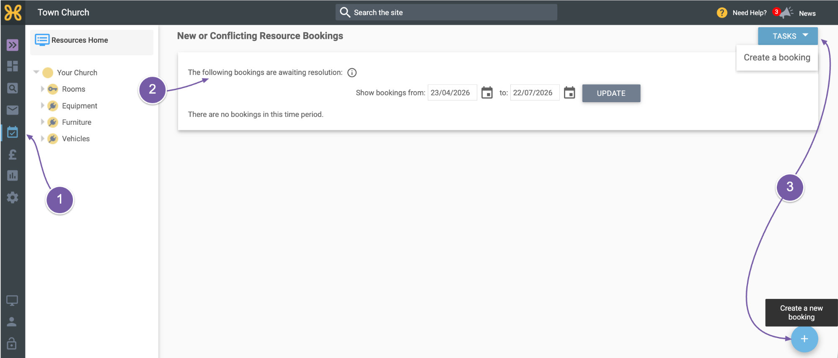Open the monitor display icon in sidebar

tap(12, 300)
